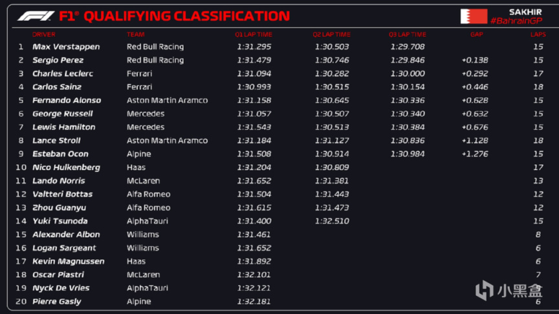The height and width of the screenshot is (314, 559).
Task: Select the DRIVER column header
Action: click(44, 34)
